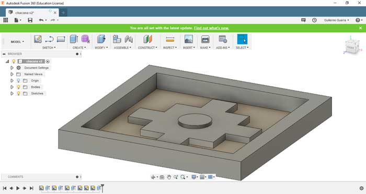Toggle visibility bulb of Bodies folder
The image size is (366, 194).
click(x=18, y=87)
